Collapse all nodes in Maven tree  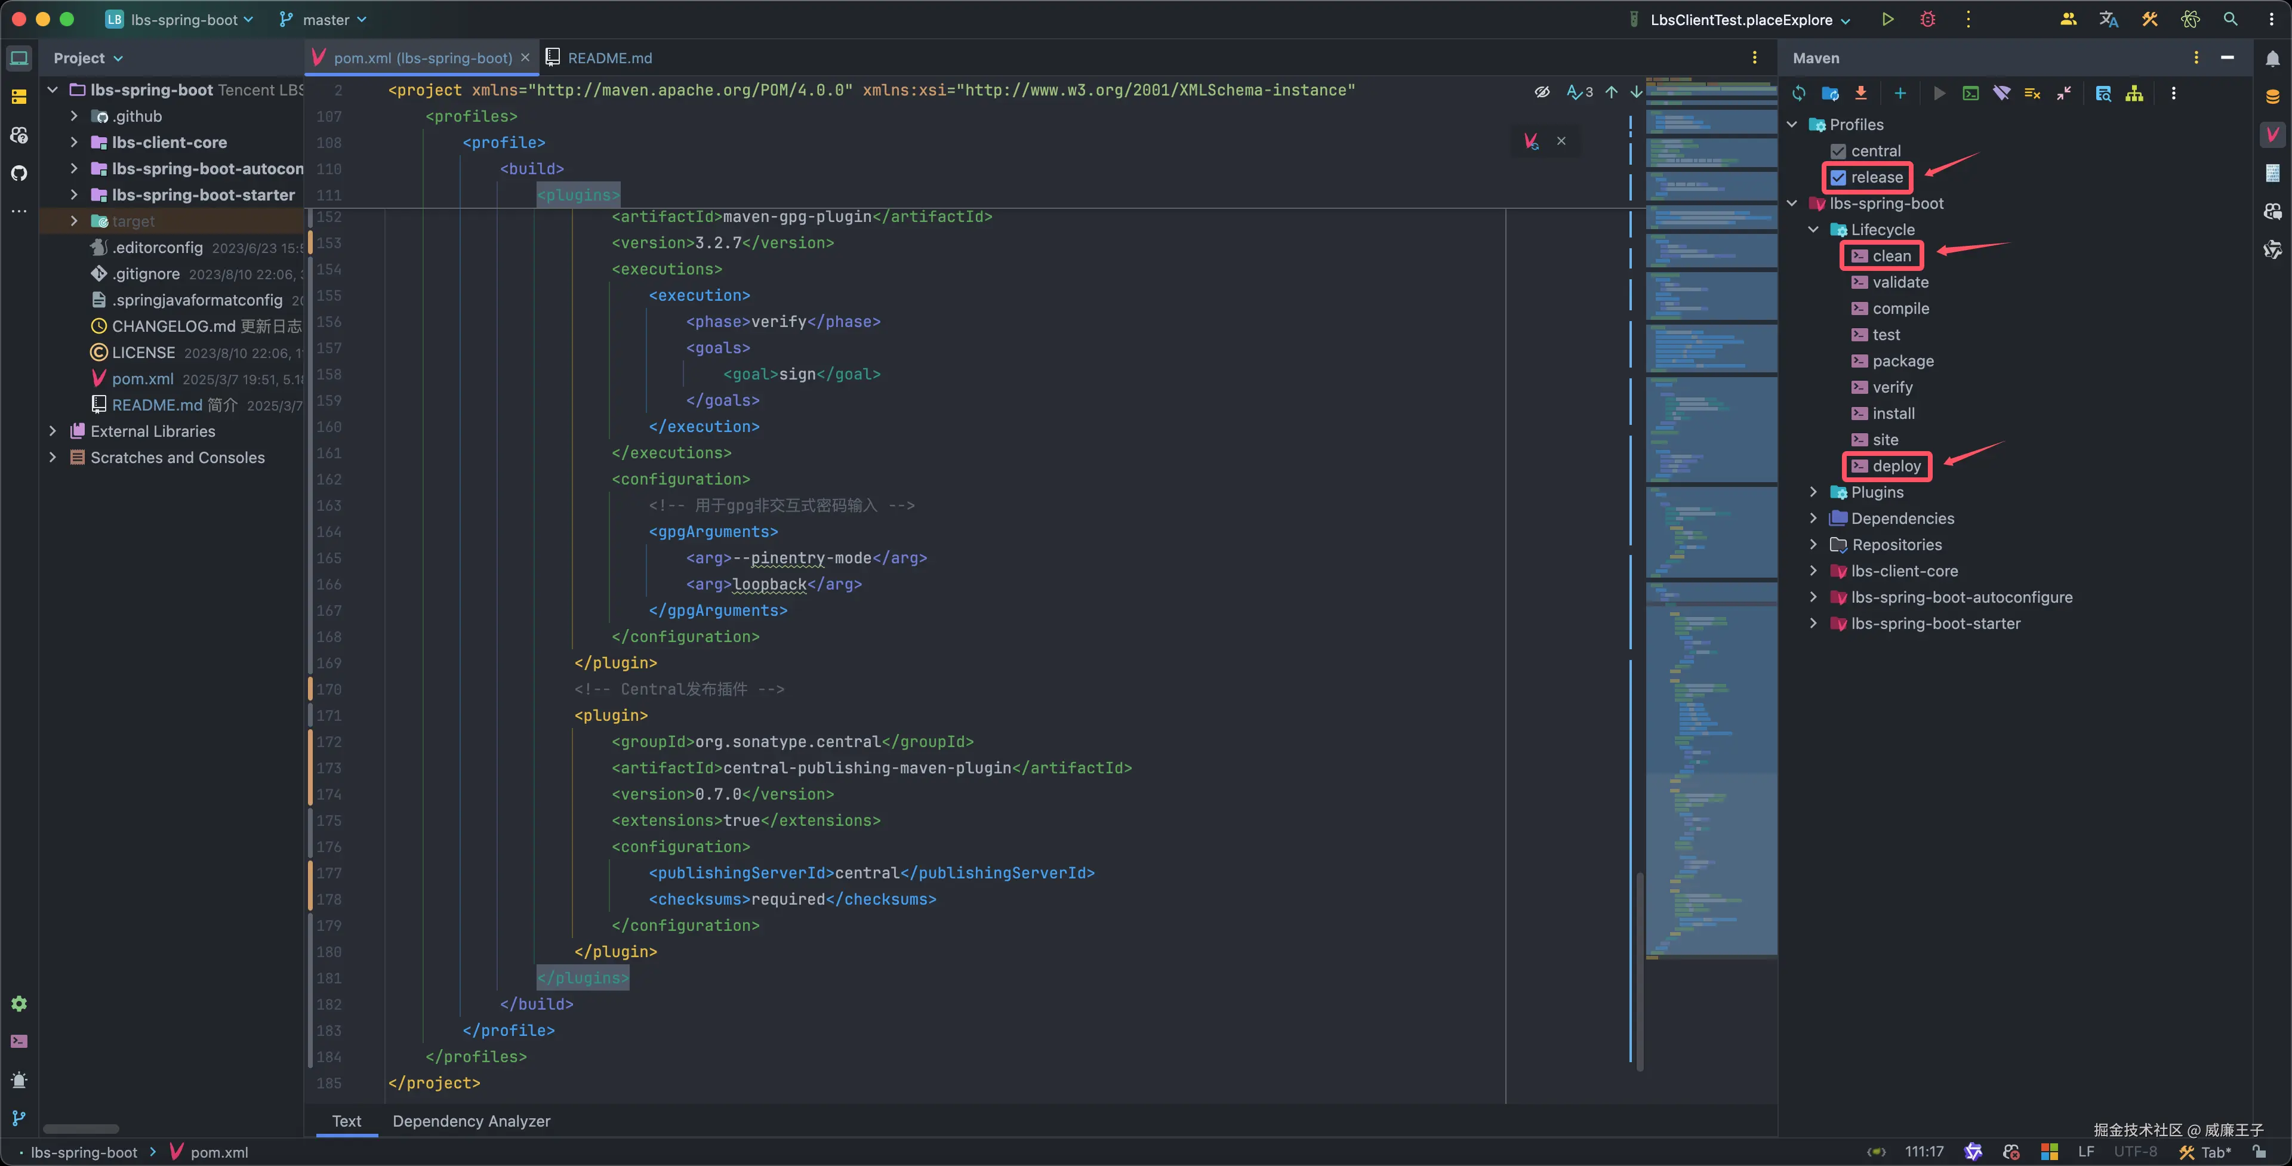click(x=2064, y=93)
